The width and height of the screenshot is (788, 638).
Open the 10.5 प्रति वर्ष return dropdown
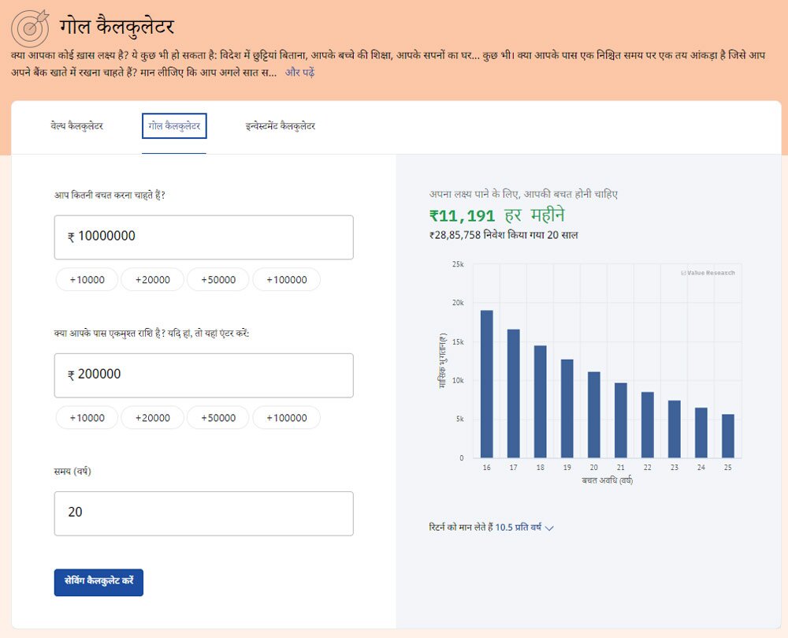tap(518, 528)
